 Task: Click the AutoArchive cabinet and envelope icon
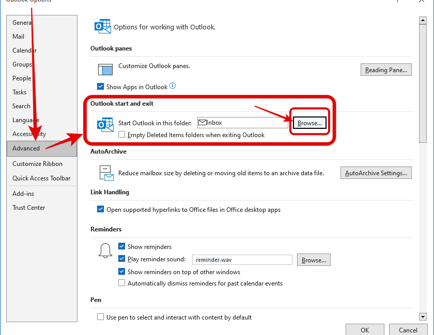point(106,173)
